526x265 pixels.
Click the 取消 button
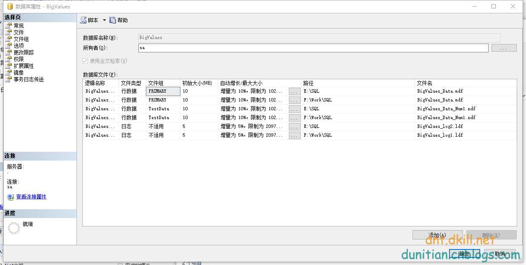pyautogui.click(x=499, y=254)
